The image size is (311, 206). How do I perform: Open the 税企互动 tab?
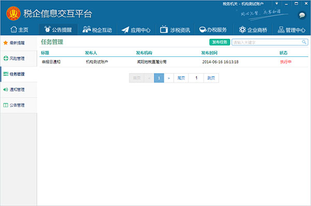tap(97, 30)
